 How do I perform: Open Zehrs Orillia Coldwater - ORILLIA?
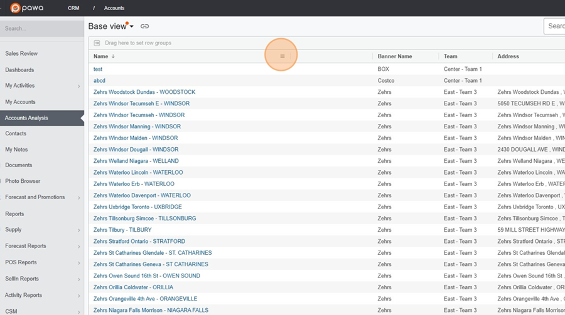[133, 287]
